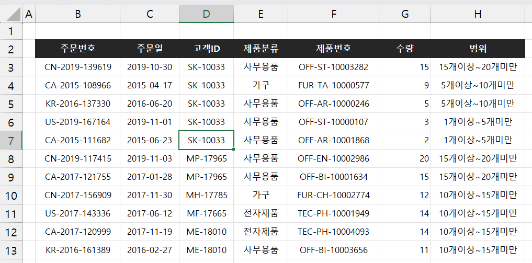Select cell CA-2015-111682

pyautogui.click(x=78, y=140)
